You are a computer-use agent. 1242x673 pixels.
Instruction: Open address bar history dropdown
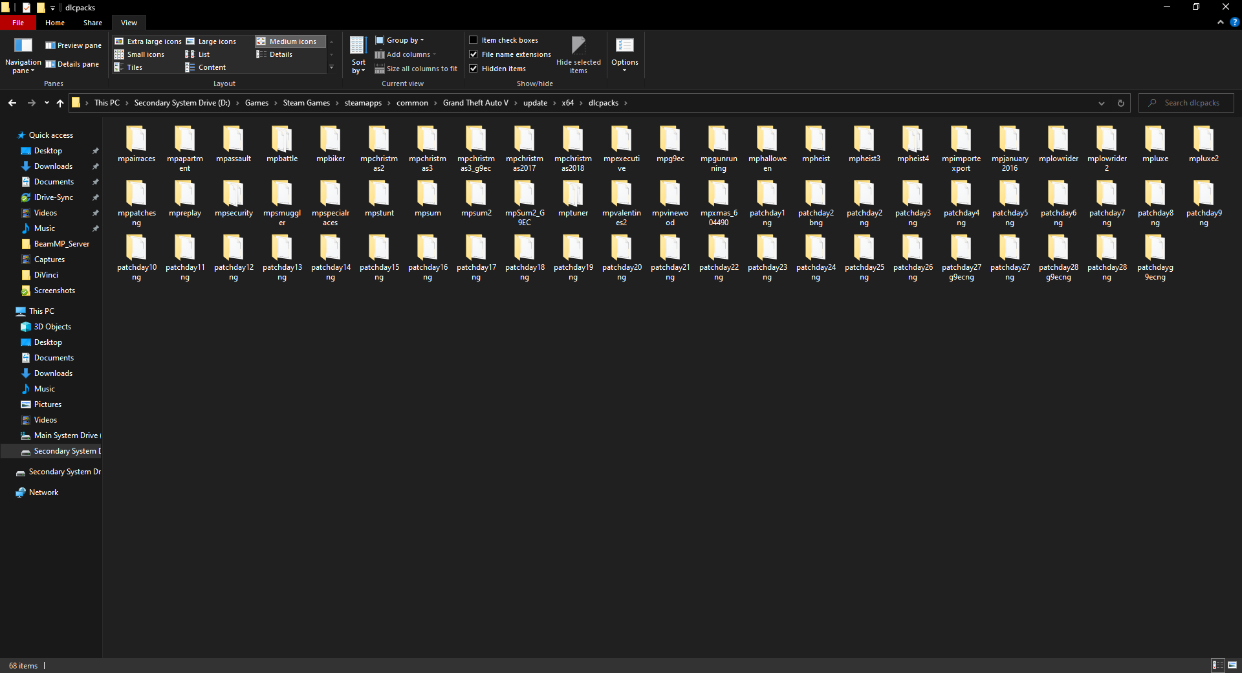(1102, 103)
